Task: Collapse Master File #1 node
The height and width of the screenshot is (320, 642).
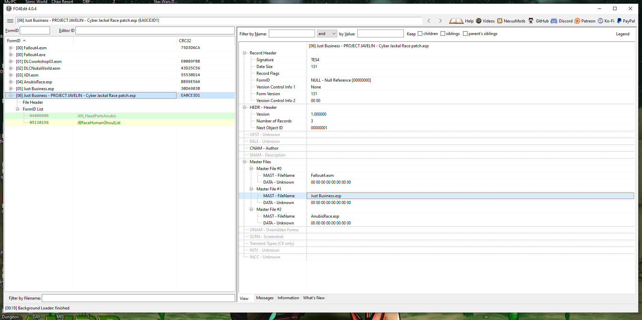Action: (251, 189)
